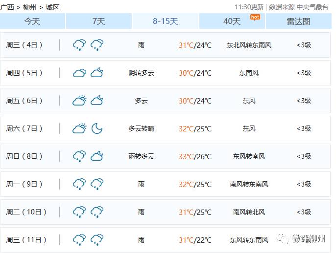Viewport: 336px width, 253px height.
Task: Click the 31℃/22℃ temperature
Action: (195, 240)
